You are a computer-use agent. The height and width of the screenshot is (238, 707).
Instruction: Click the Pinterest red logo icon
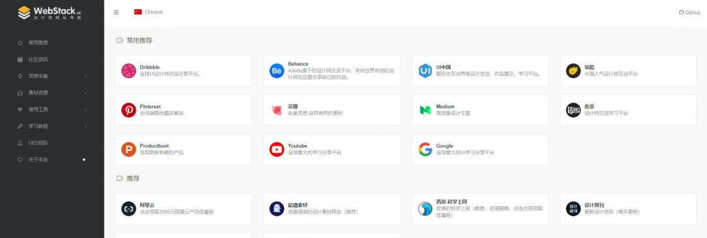(x=128, y=110)
